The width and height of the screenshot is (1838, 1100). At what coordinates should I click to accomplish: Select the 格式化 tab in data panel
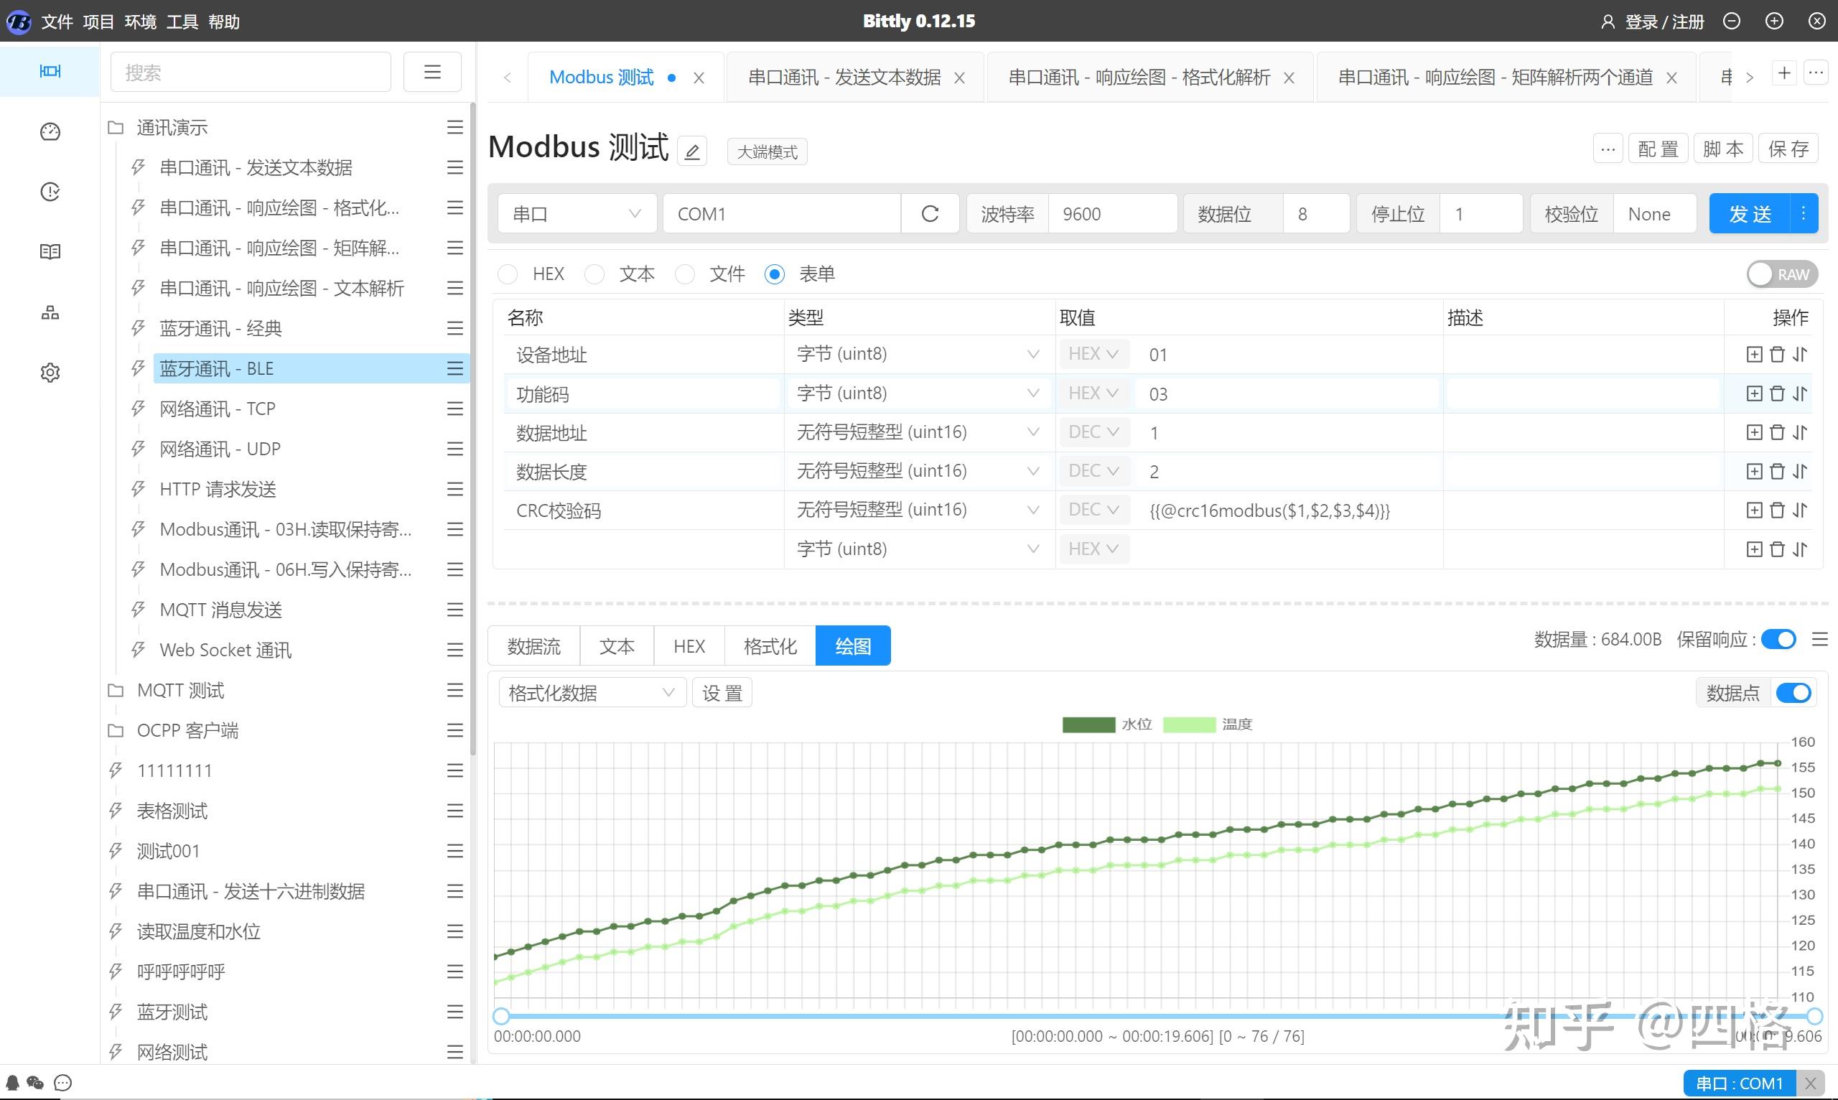point(768,644)
